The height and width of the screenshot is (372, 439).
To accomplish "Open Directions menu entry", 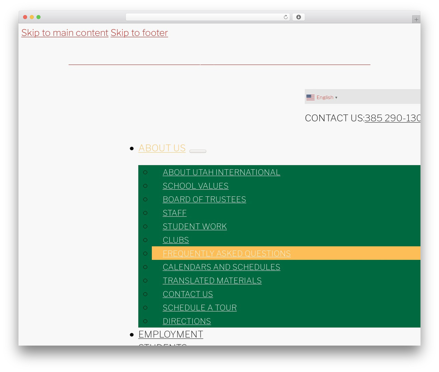I will [x=187, y=321].
